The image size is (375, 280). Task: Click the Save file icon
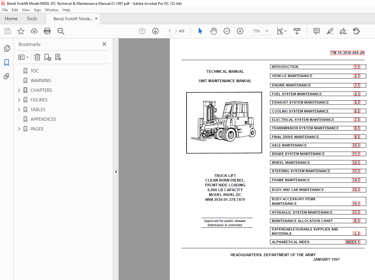pyautogui.click(x=8, y=31)
